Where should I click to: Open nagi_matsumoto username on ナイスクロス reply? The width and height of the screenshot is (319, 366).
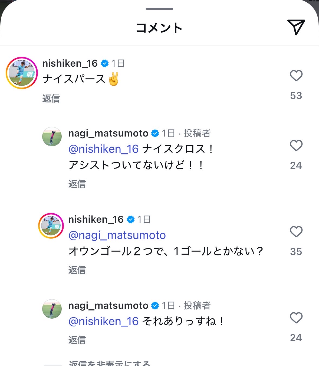[108, 133]
